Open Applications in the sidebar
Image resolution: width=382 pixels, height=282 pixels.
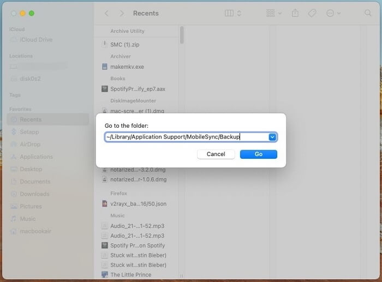pos(37,157)
